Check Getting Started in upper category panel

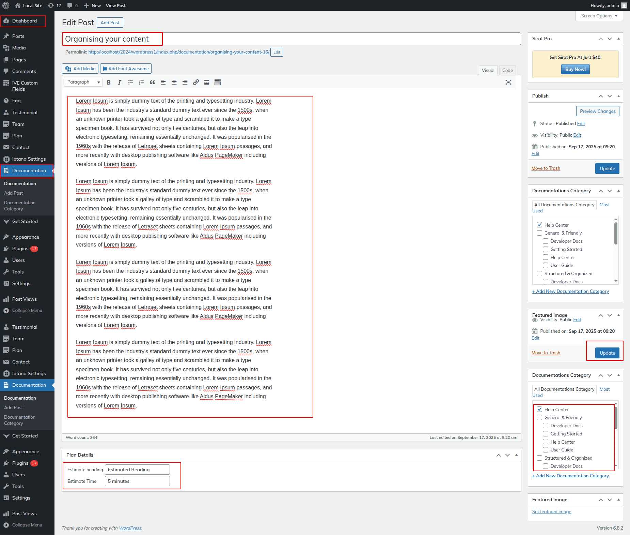[546, 249]
